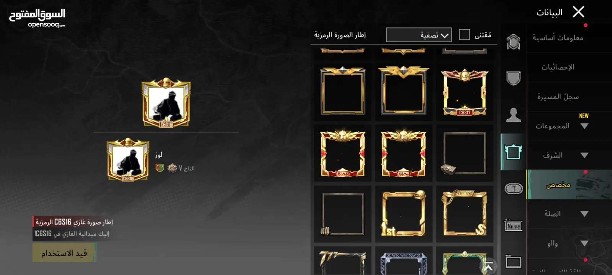Toggle the مُقتنى owned checkbox
612x275 pixels.
(464, 35)
